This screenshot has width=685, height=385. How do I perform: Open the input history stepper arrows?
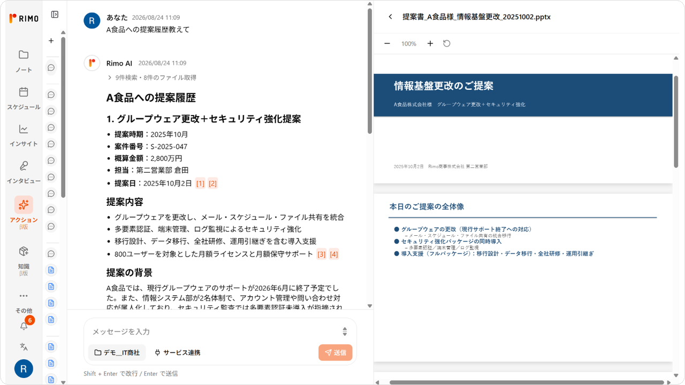click(x=345, y=332)
